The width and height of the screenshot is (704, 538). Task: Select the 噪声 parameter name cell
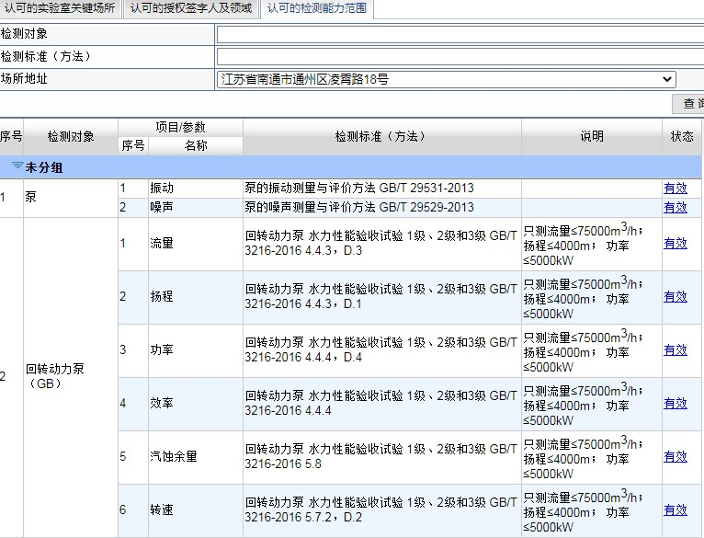196,207
